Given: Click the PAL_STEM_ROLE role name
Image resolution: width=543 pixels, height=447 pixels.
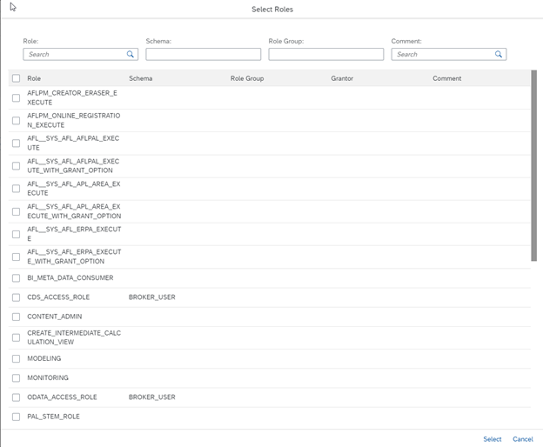Looking at the screenshot, I should click(x=53, y=417).
